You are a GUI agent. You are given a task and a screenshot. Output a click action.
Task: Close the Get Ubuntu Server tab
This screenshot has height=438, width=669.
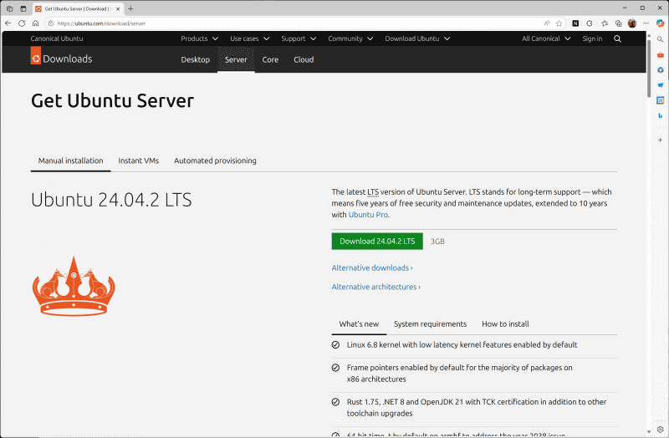point(118,8)
